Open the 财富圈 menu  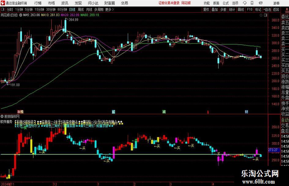(x=109, y=3)
